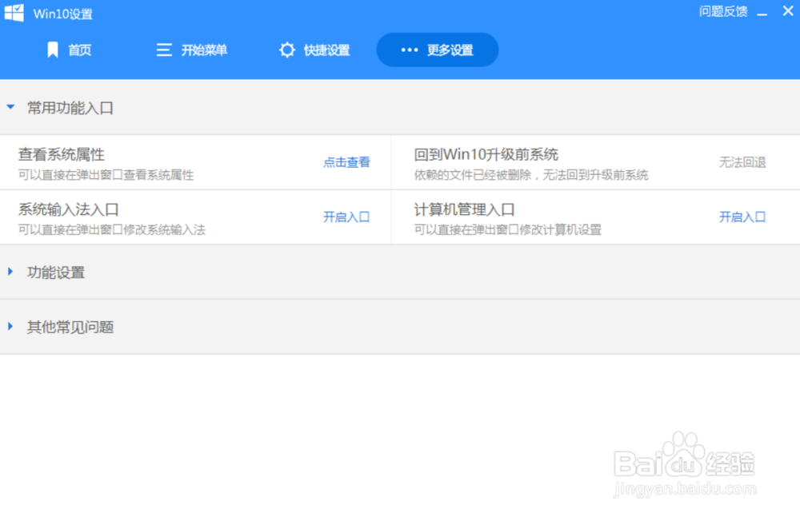Viewport: 800px width, 517px height.
Task: Click the 其他常见问题 section header text
Action: click(x=70, y=327)
